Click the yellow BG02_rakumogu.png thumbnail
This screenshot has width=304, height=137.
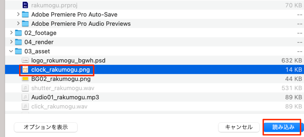click(x=25, y=79)
